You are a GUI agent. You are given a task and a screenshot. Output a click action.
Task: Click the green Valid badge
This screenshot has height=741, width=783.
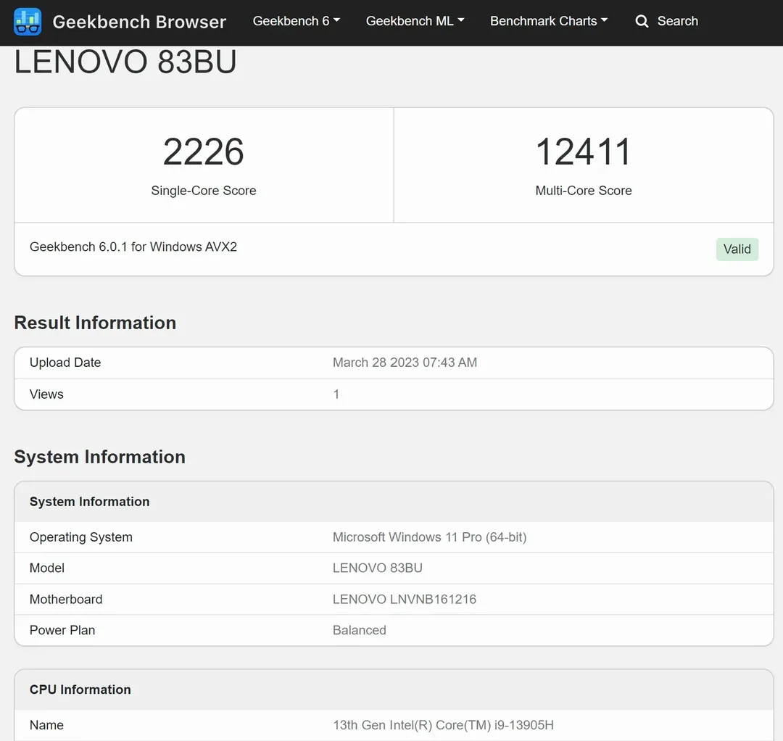click(x=737, y=249)
